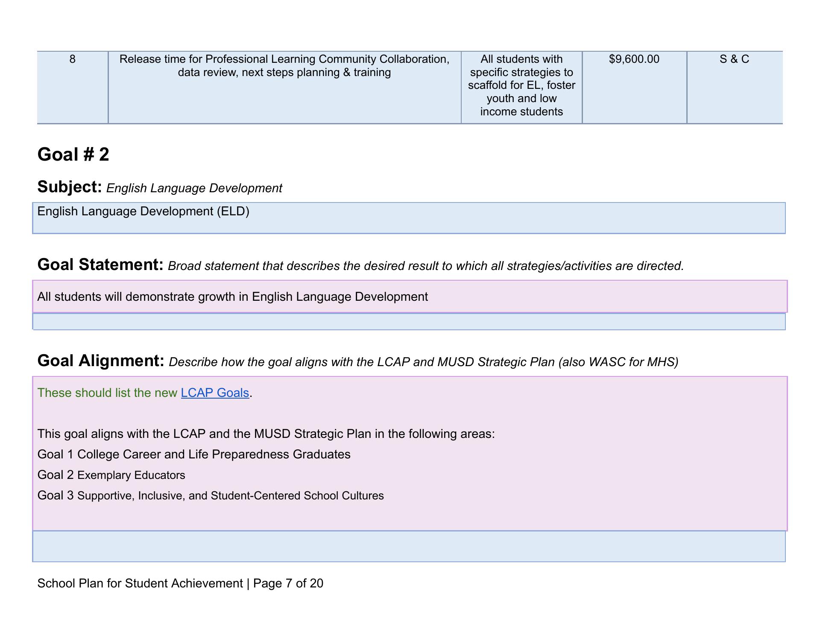Viewport: 820px width, 634px height.
Task: Click the row number 8 cell
Action: click(72, 59)
